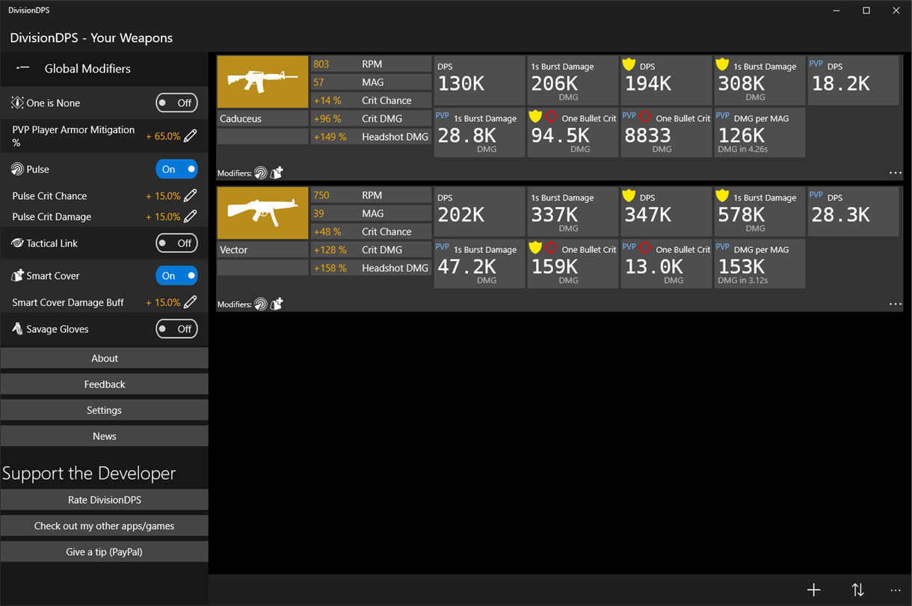
Task: Click the Vector PVP 13.0K One Bullet Crit tile
Action: [666, 264]
